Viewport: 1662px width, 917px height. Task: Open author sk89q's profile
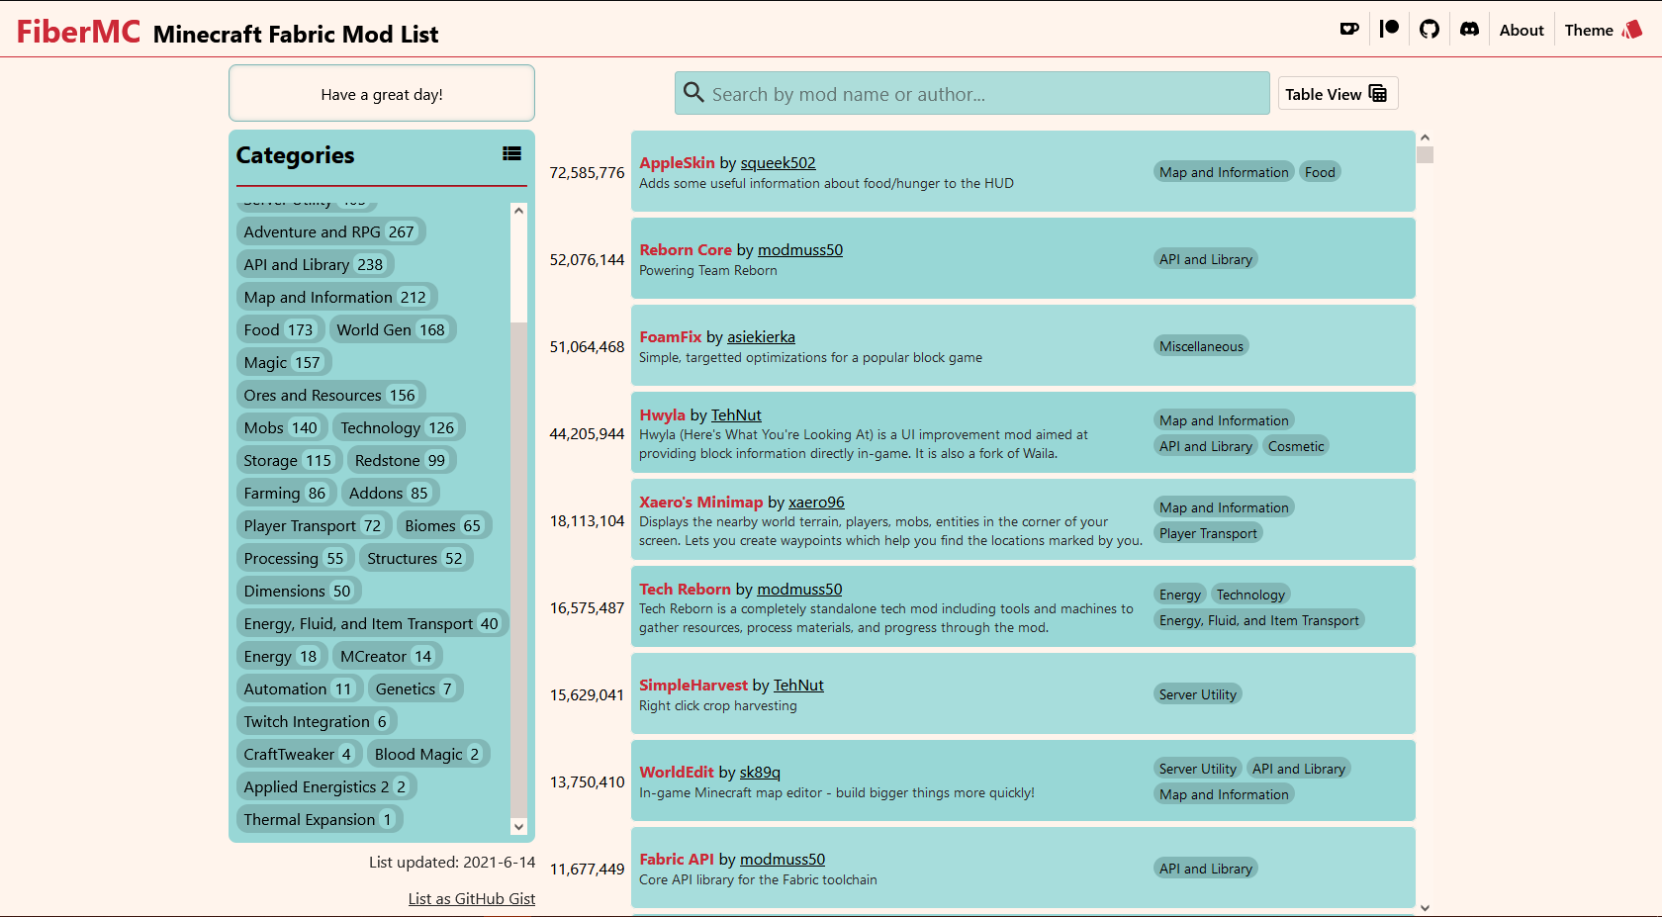760,773
